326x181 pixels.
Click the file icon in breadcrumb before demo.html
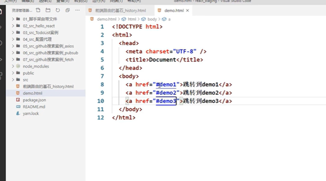[x=92, y=19]
